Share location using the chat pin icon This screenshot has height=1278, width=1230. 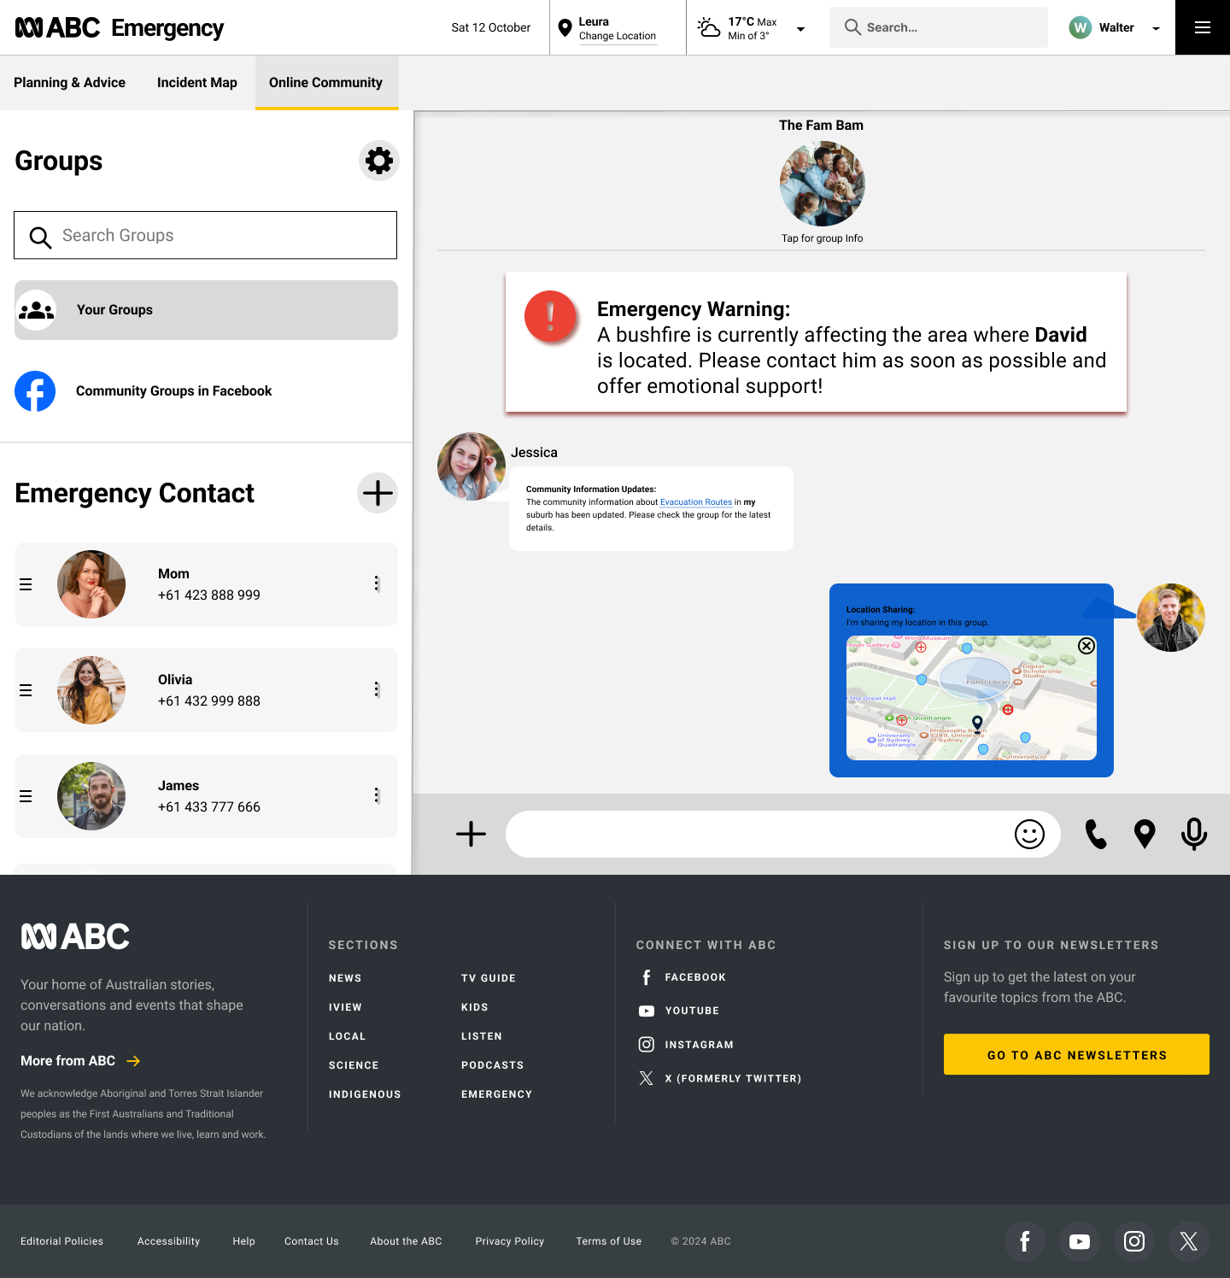click(x=1145, y=834)
